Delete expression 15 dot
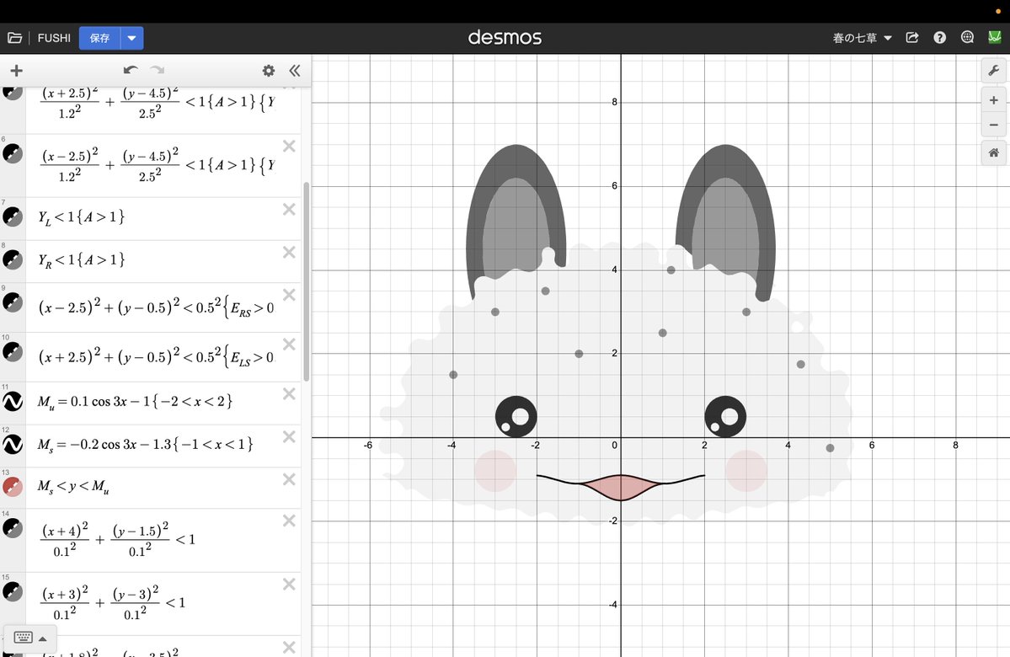This screenshot has width=1010, height=657. [289, 585]
